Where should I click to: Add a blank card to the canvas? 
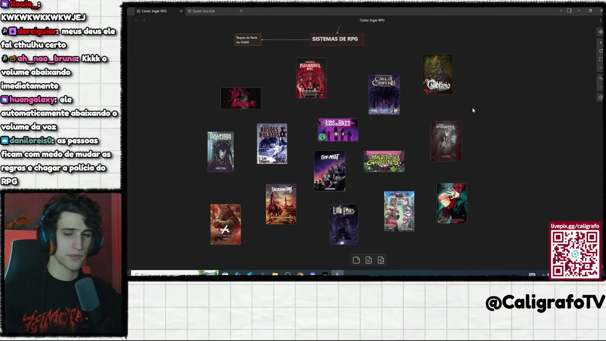tap(356, 260)
